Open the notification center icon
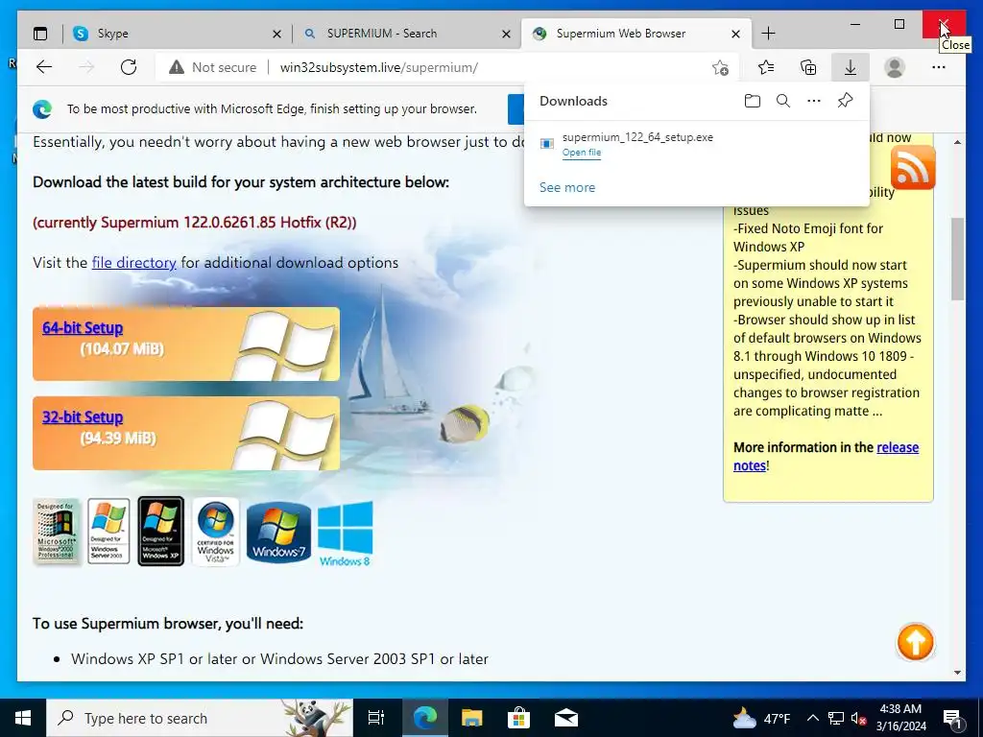This screenshot has height=737, width=983. coord(952,718)
